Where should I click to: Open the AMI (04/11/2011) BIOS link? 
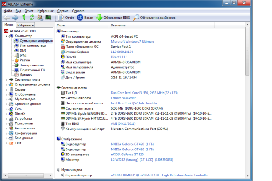(x=123, y=123)
